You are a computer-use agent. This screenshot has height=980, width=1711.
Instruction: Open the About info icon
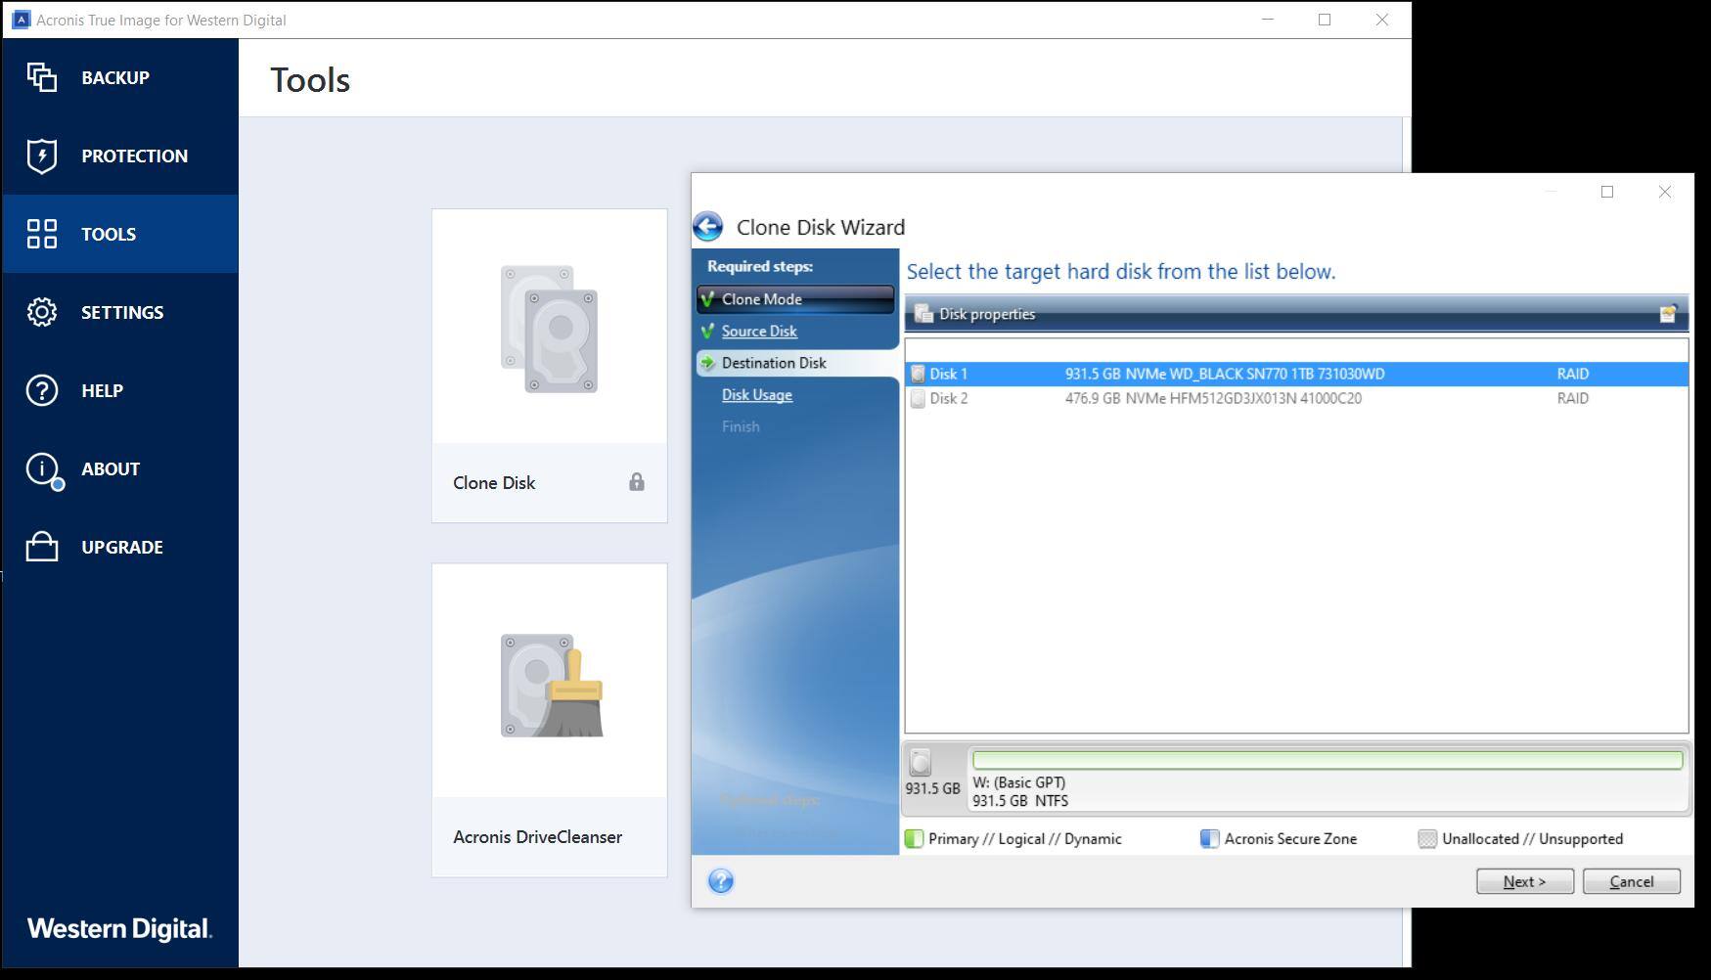[42, 468]
